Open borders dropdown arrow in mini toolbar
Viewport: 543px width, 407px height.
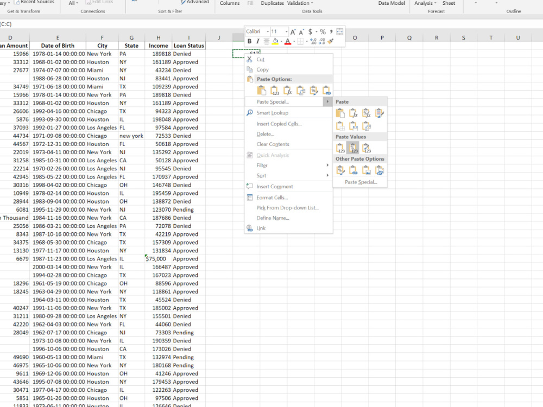point(307,42)
